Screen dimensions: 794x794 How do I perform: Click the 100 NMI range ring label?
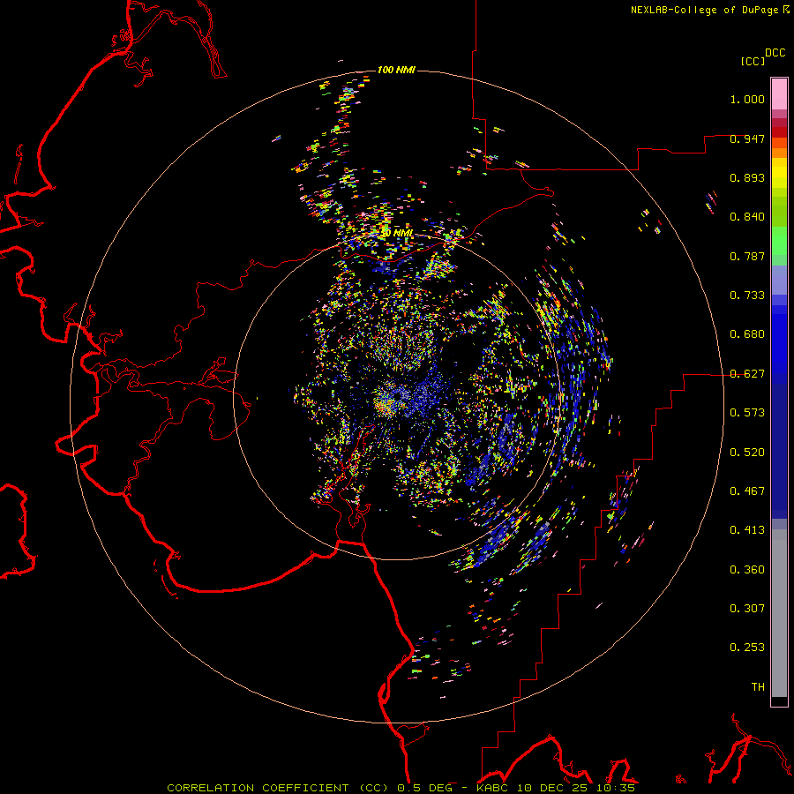pyautogui.click(x=396, y=70)
